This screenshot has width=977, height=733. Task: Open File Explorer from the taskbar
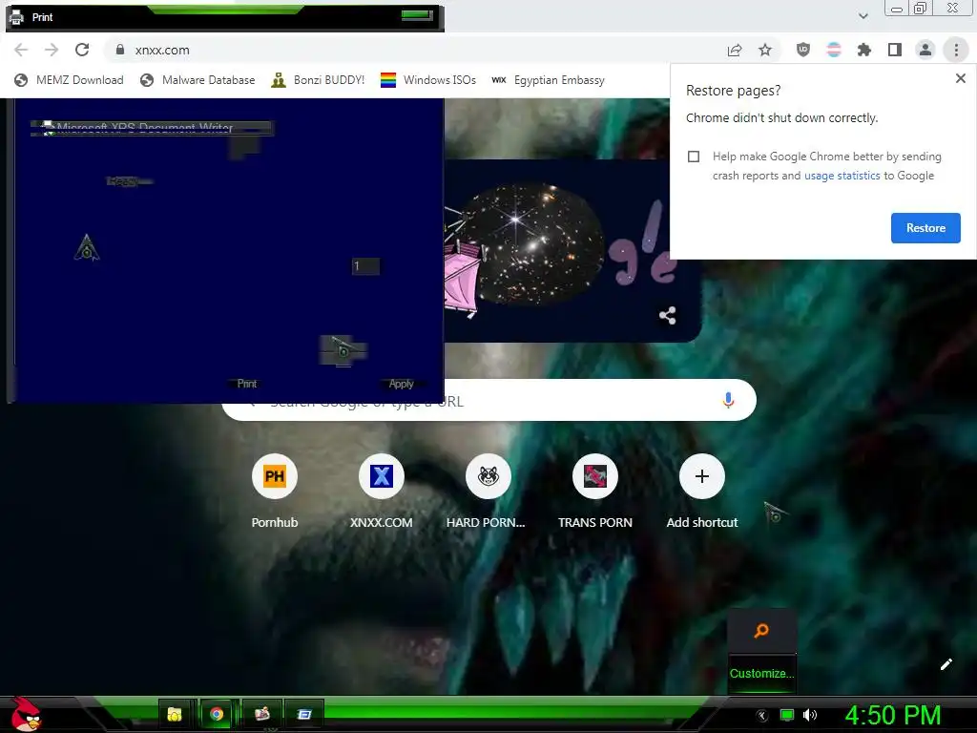(175, 714)
